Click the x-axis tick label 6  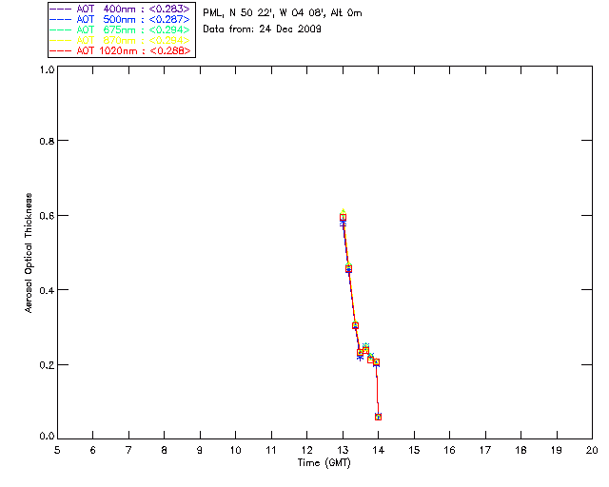coord(93,450)
